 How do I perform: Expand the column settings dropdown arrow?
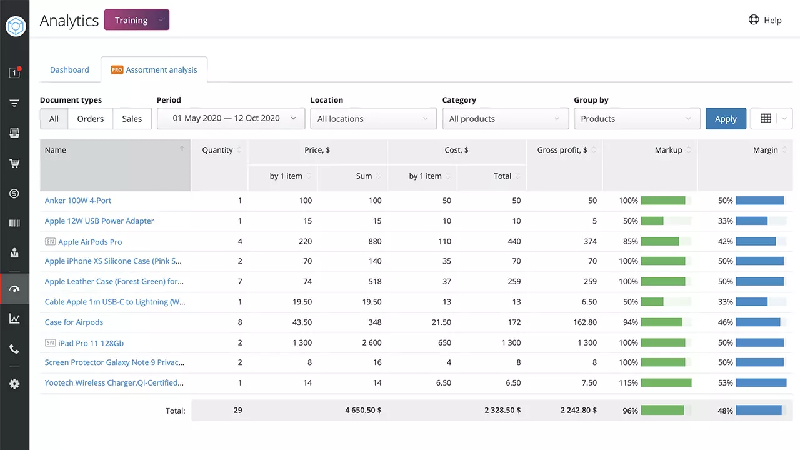point(786,118)
